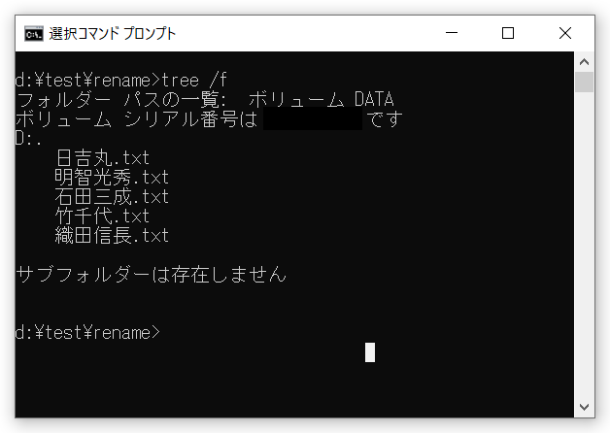Viewport: 610px width, 433px height.
Task: Click the ボリューム シリアル番号は line
Action: pos(209,119)
